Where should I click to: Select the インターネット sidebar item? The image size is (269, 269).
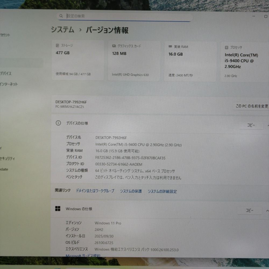click(x=9, y=84)
